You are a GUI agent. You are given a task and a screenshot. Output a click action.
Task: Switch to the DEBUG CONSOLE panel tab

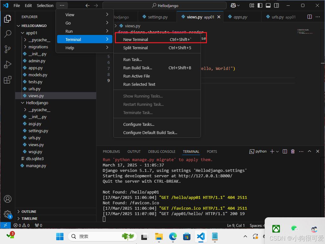click(162, 152)
